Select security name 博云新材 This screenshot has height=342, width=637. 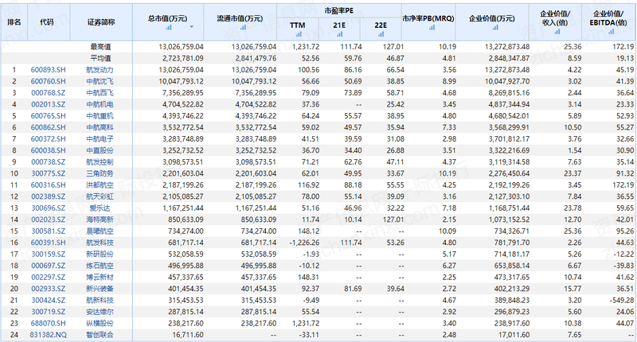[x=100, y=277]
